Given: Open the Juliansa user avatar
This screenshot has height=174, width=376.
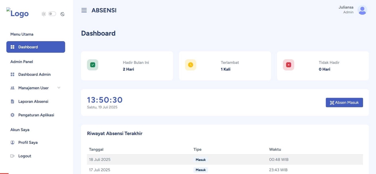Looking at the screenshot, I should 362,10.
